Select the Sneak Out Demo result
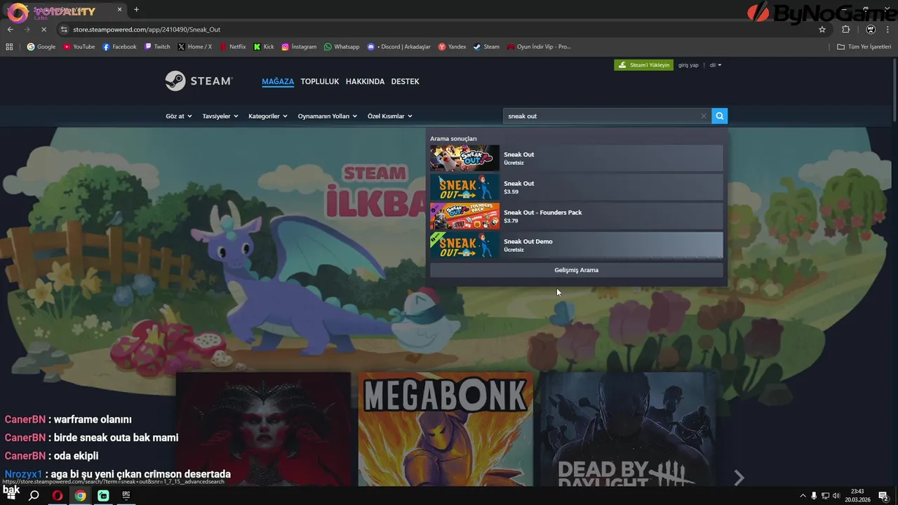The height and width of the screenshot is (505, 898). coord(576,245)
